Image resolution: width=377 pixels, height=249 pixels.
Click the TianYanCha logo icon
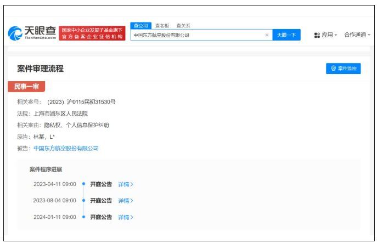15,33
